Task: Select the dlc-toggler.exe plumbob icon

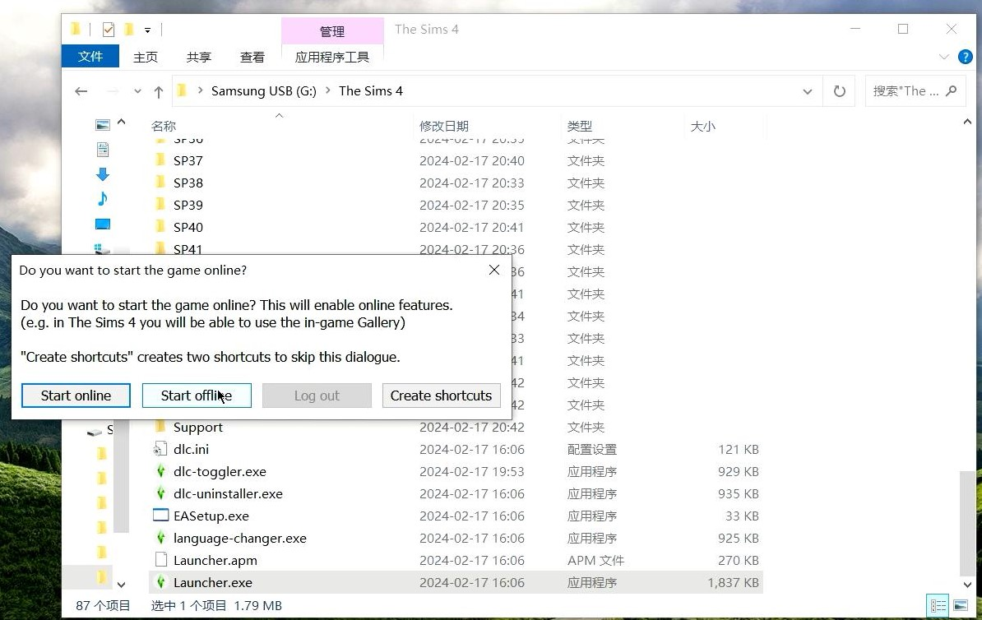Action: point(160,471)
